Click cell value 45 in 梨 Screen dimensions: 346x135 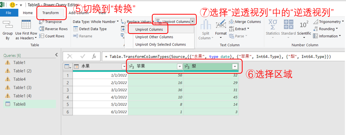coord(211,97)
